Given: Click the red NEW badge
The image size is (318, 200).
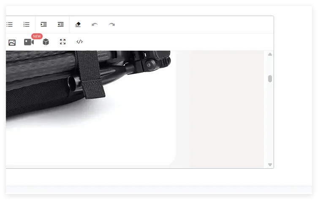Looking at the screenshot, I should click(x=37, y=36).
